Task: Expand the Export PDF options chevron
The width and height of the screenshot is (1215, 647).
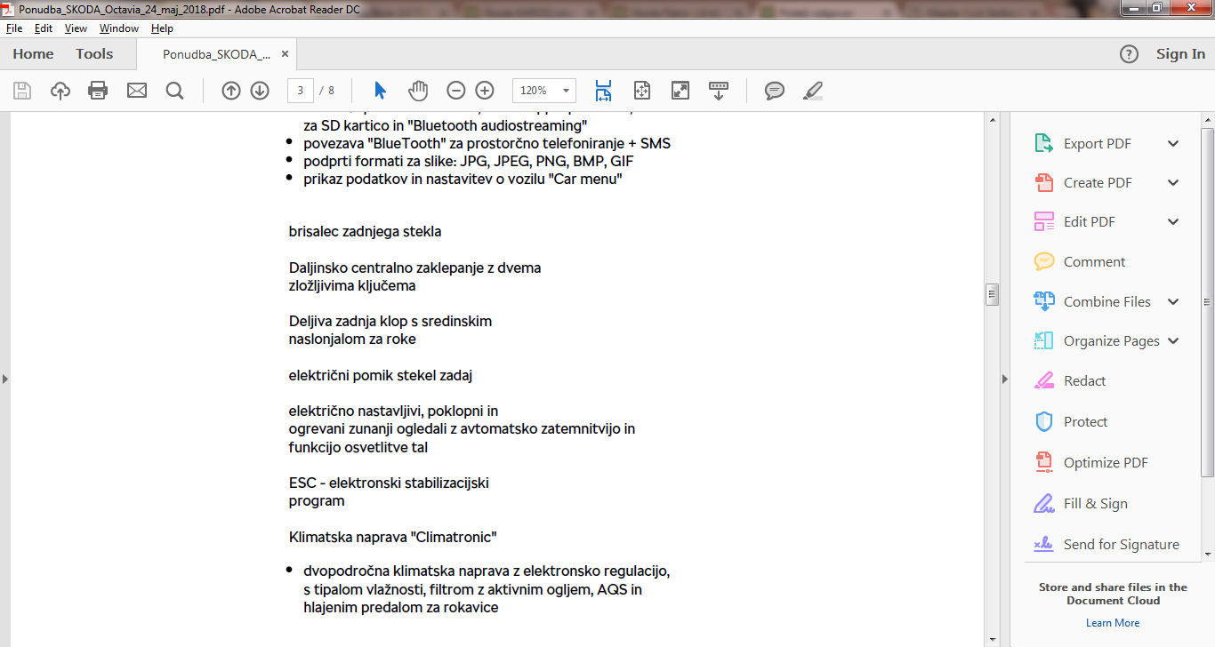Action: pos(1173,144)
